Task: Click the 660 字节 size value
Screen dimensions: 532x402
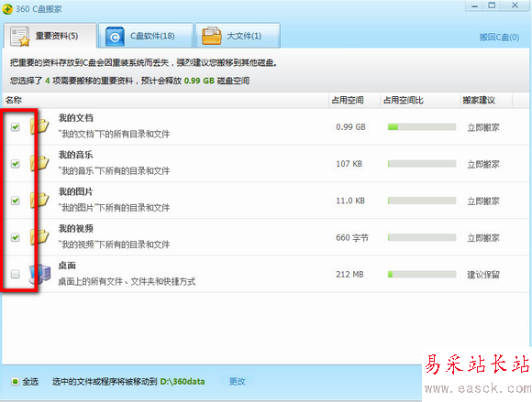Action: coord(352,238)
